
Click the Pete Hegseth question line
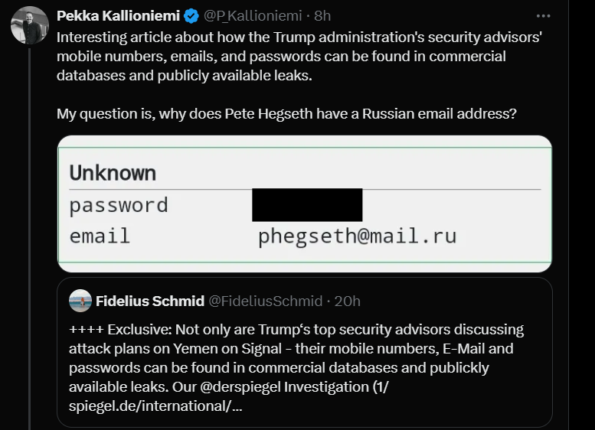pos(286,114)
